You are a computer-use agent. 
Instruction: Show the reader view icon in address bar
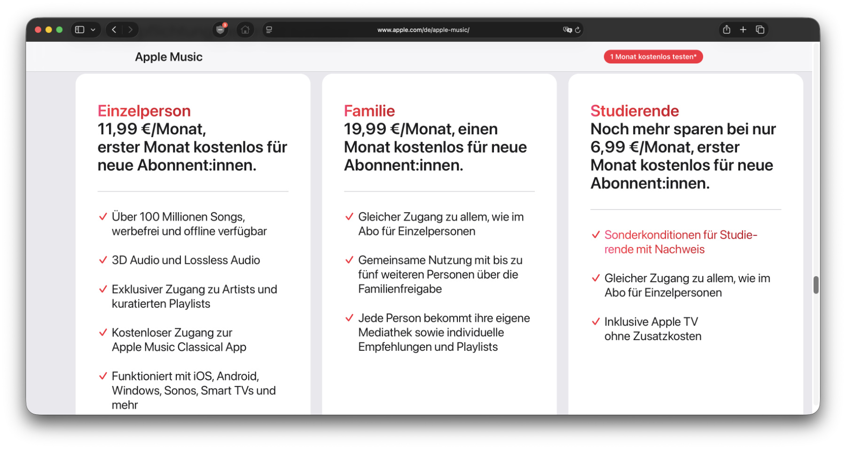pyautogui.click(x=269, y=30)
